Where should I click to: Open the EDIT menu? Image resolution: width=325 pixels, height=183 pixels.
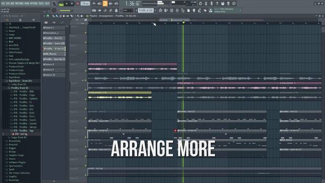pyautogui.click(x=8, y=4)
